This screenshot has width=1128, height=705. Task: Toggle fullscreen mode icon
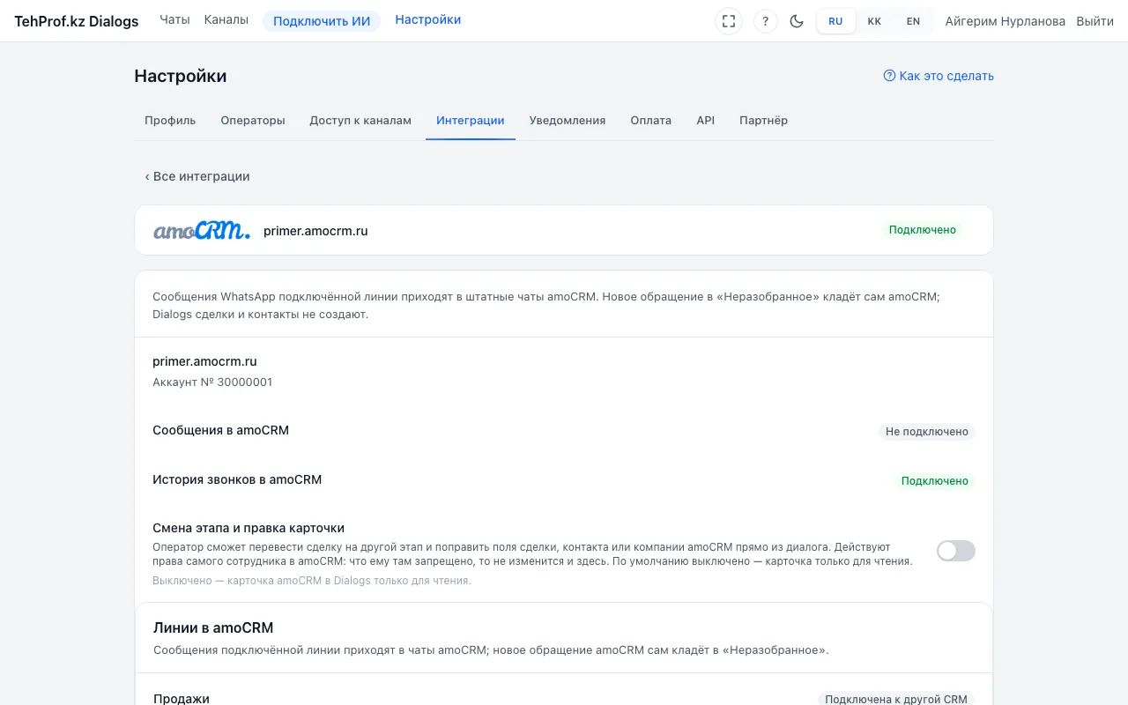[729, 21]
